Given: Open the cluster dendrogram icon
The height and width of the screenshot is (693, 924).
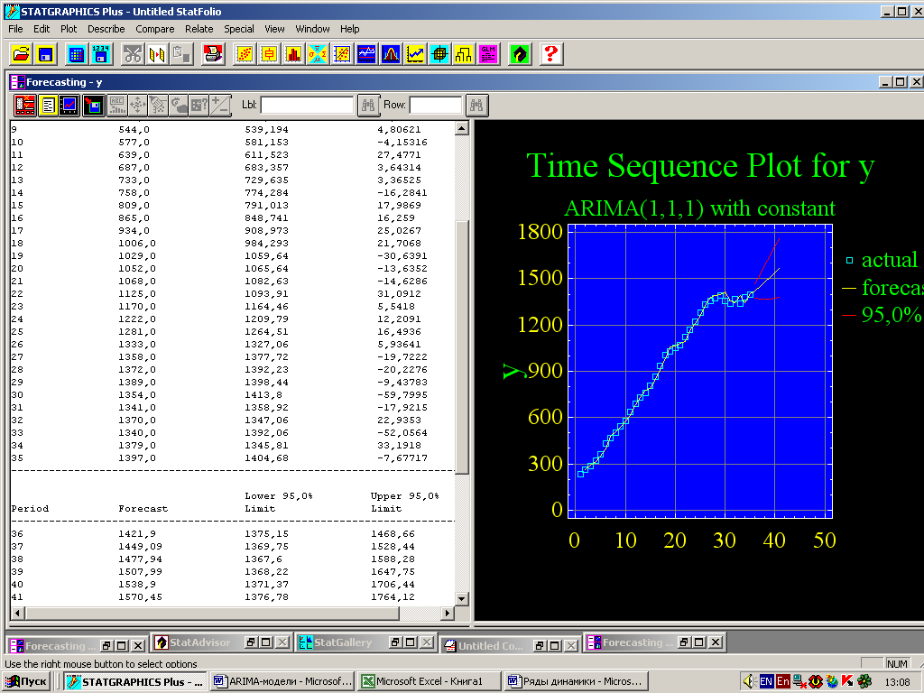Looking at the screenshot, I should (x=464, y=54).
